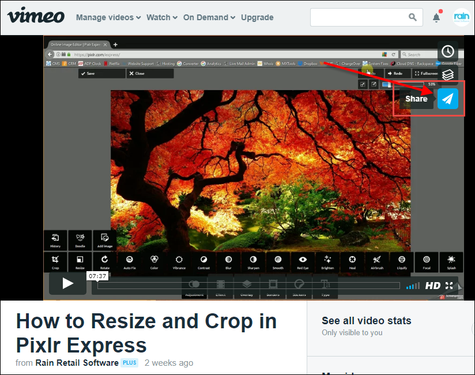
Task: Select the Doodle tool
Action: [80, 241]
